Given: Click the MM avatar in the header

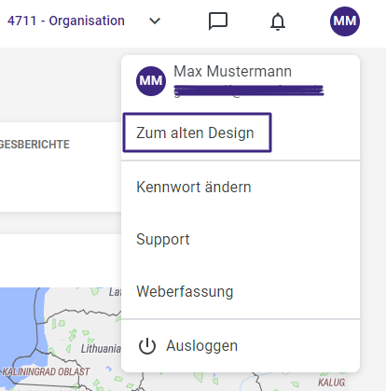Looking at the screenshot, I should [345, 21].
